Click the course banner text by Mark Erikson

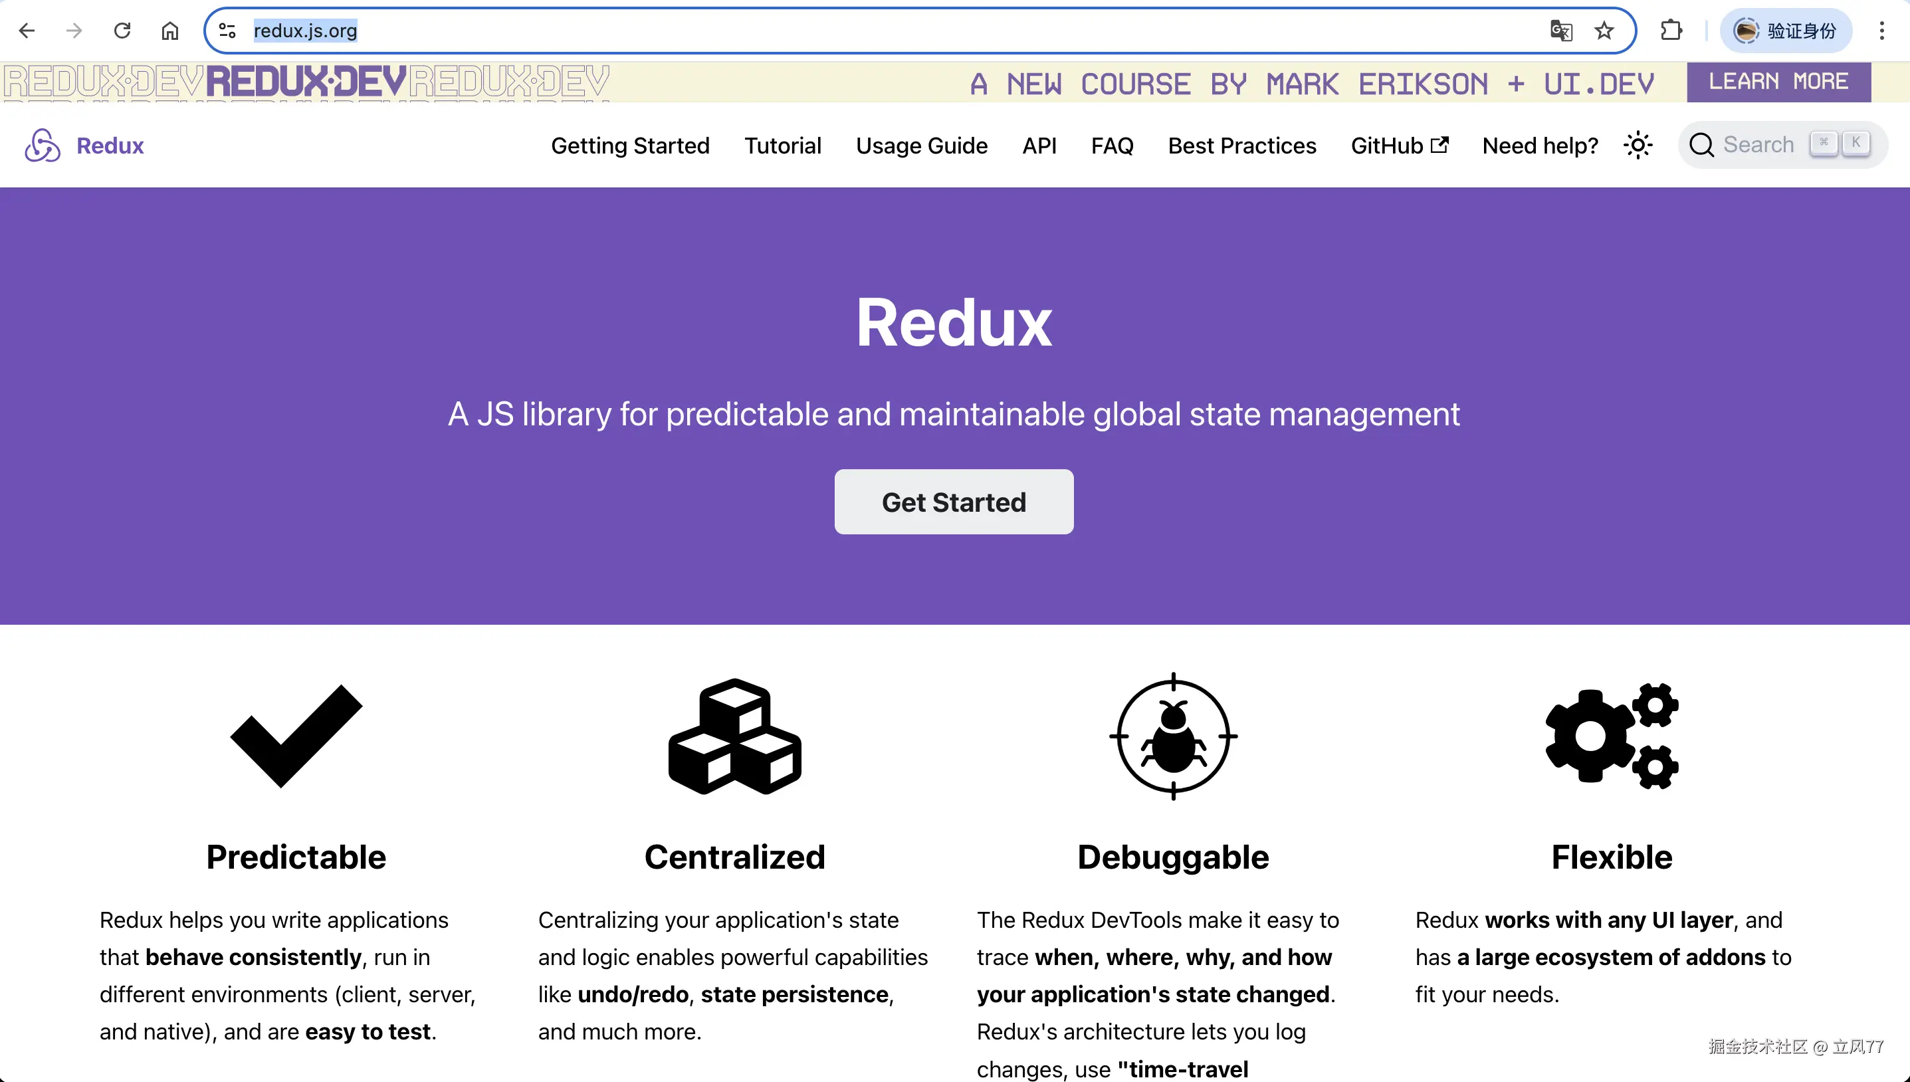point(1312,84)
